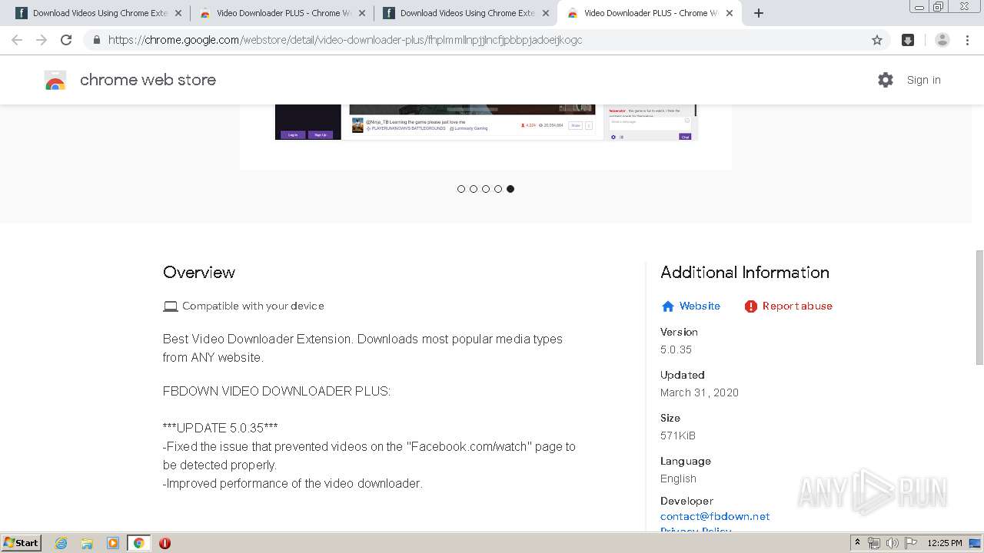Select the active Video Downloader PLUS tab

coord(650,13)
